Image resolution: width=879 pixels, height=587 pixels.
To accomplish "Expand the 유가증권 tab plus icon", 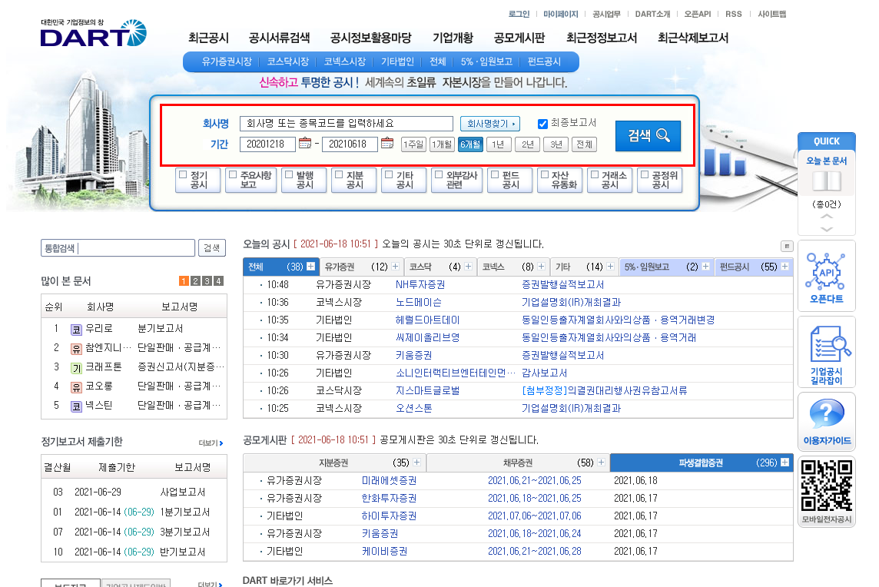I will pyautogui.click(x=395, y=267).
